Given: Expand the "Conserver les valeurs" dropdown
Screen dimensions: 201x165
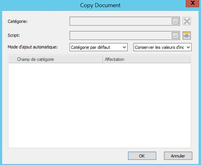Looking at the screenshot, I should (x=162, y=47).
